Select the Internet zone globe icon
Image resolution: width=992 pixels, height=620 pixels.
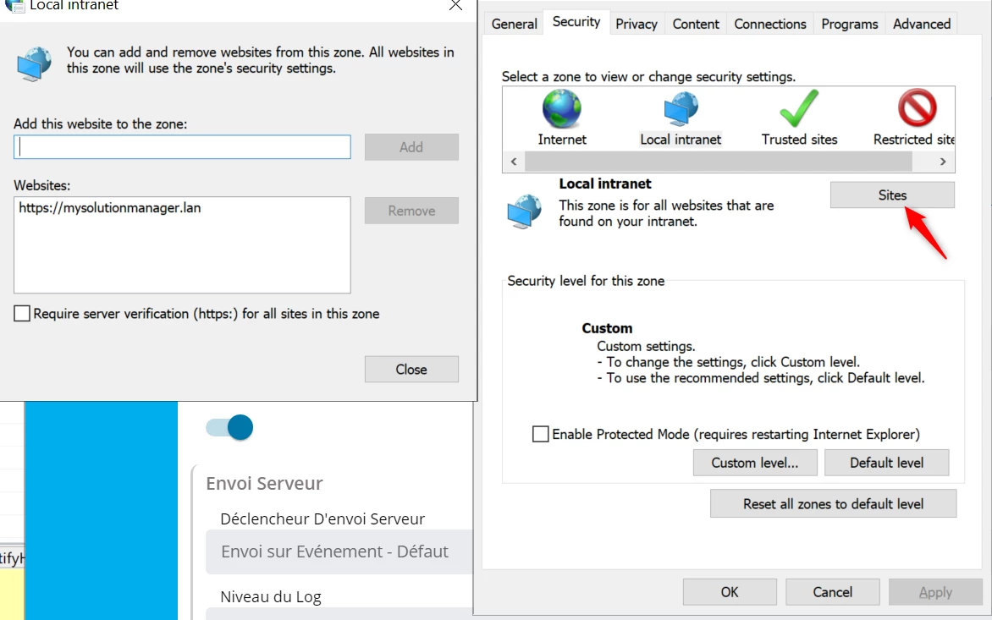pos(562,109)
